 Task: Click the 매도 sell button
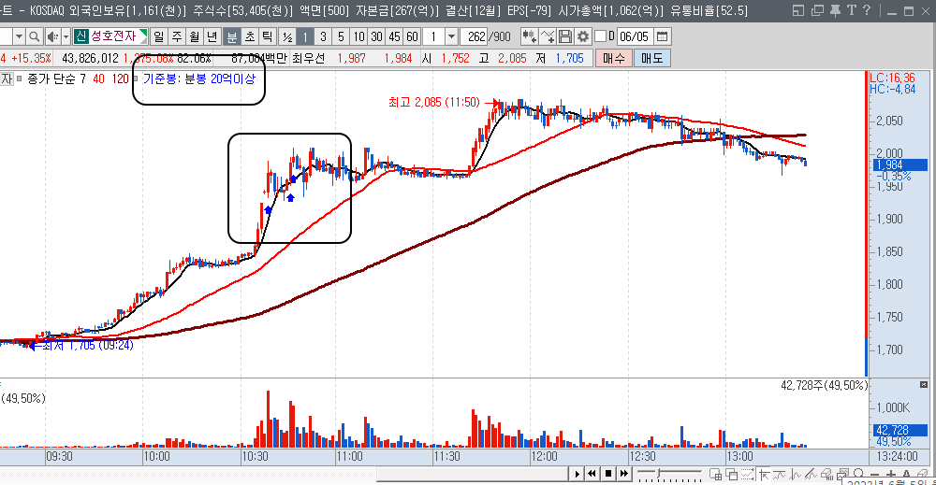651,58
